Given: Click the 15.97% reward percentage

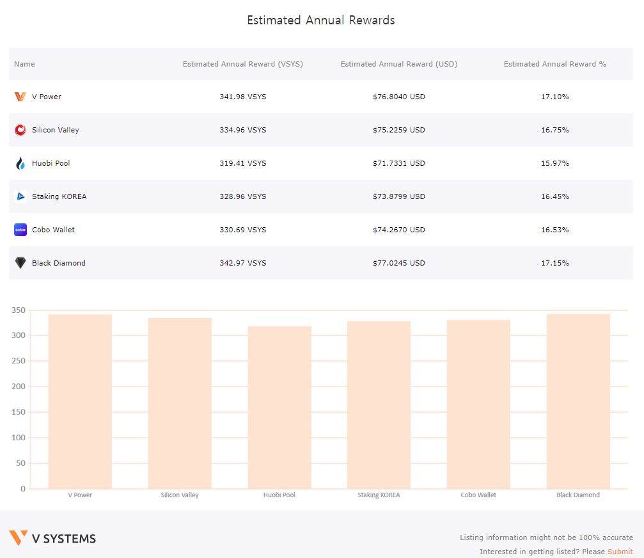Looking at the screenshot, I should click(555, 163).
